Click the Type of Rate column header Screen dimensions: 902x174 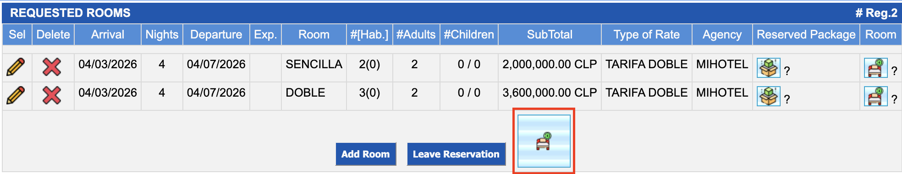(x=646, y=35)
